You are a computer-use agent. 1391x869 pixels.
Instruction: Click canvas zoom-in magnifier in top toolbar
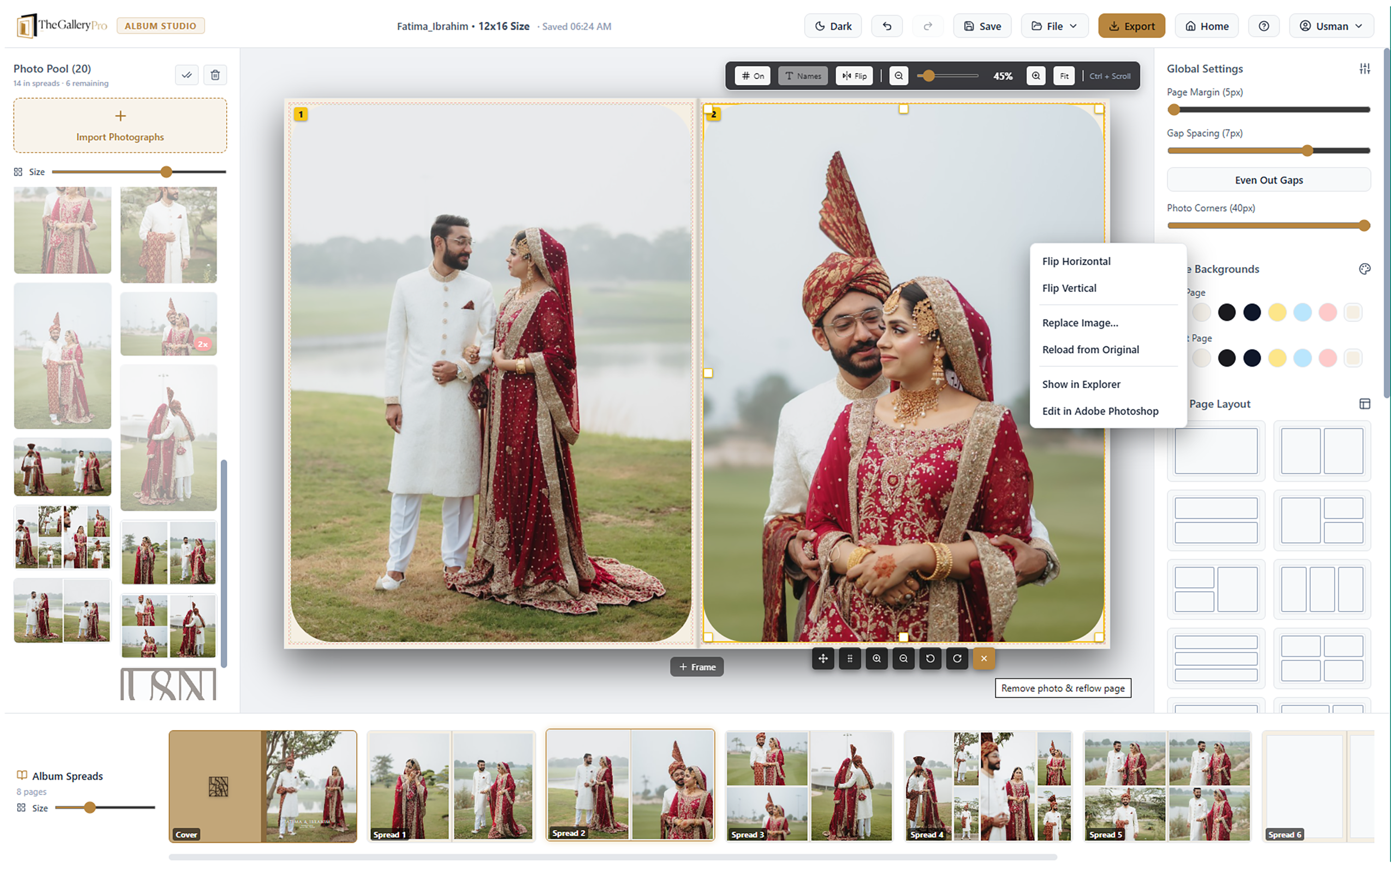[1036, 76]
